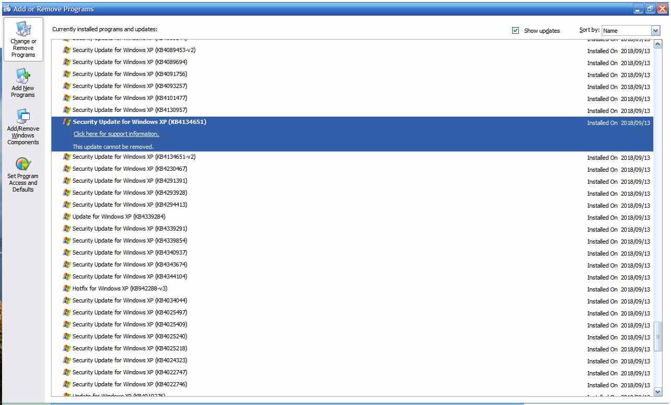Click the Add or Remove Programs title icon
Screen dimensions: 671x405
(7, 8)
